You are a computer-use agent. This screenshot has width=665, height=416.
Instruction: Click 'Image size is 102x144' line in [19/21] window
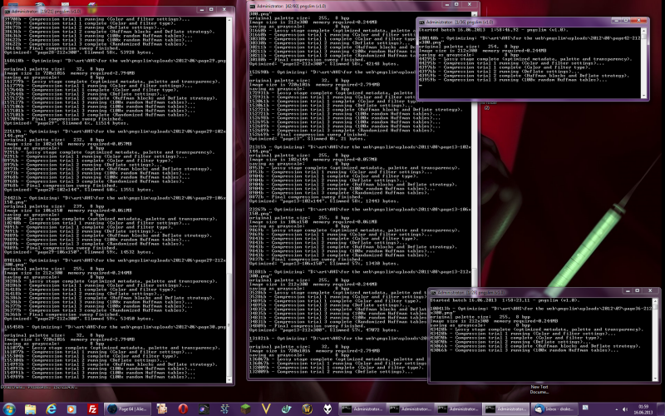click(x=68, y=144)
